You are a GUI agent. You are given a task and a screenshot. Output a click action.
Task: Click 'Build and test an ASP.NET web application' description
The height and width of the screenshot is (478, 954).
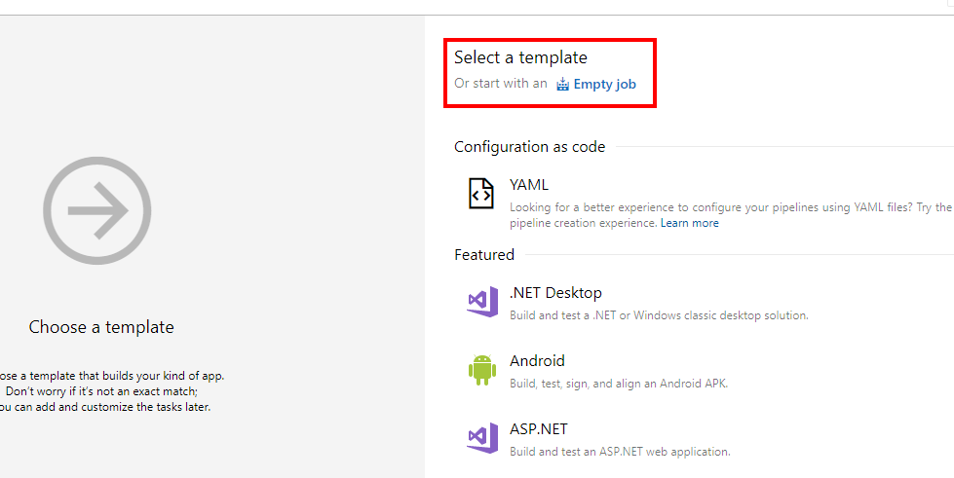620,452
